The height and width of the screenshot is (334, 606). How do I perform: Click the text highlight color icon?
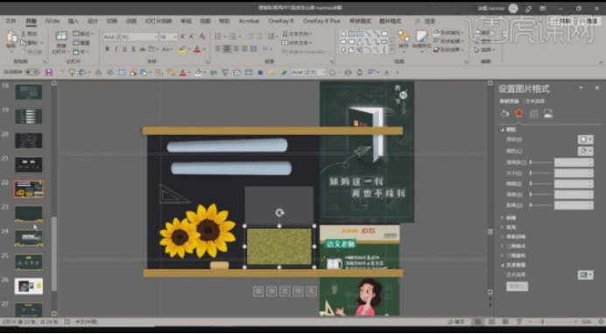click(181, 50)
